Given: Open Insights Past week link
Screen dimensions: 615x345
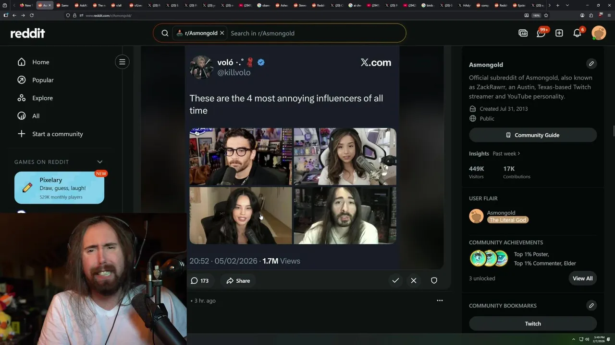Looking at the screenshot, I should [x=506, y=153].
